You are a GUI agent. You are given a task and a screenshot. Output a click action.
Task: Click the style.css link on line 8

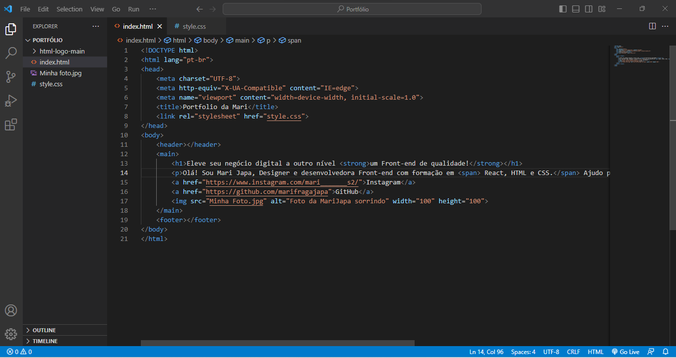284,116
